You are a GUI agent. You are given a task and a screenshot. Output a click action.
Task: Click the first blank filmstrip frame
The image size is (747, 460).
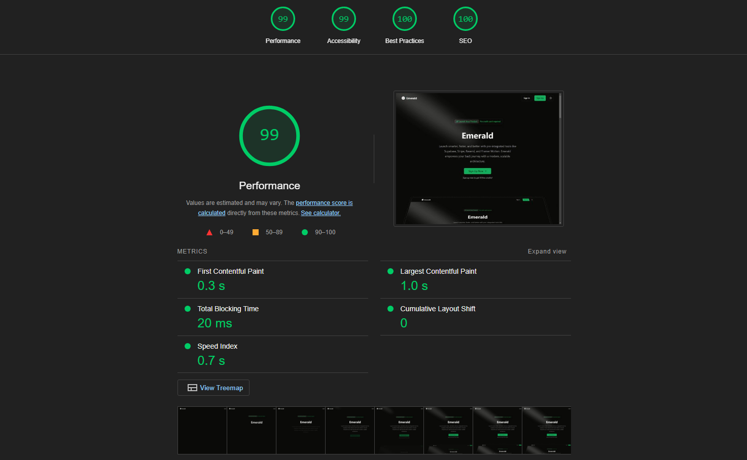coord(202,430)
